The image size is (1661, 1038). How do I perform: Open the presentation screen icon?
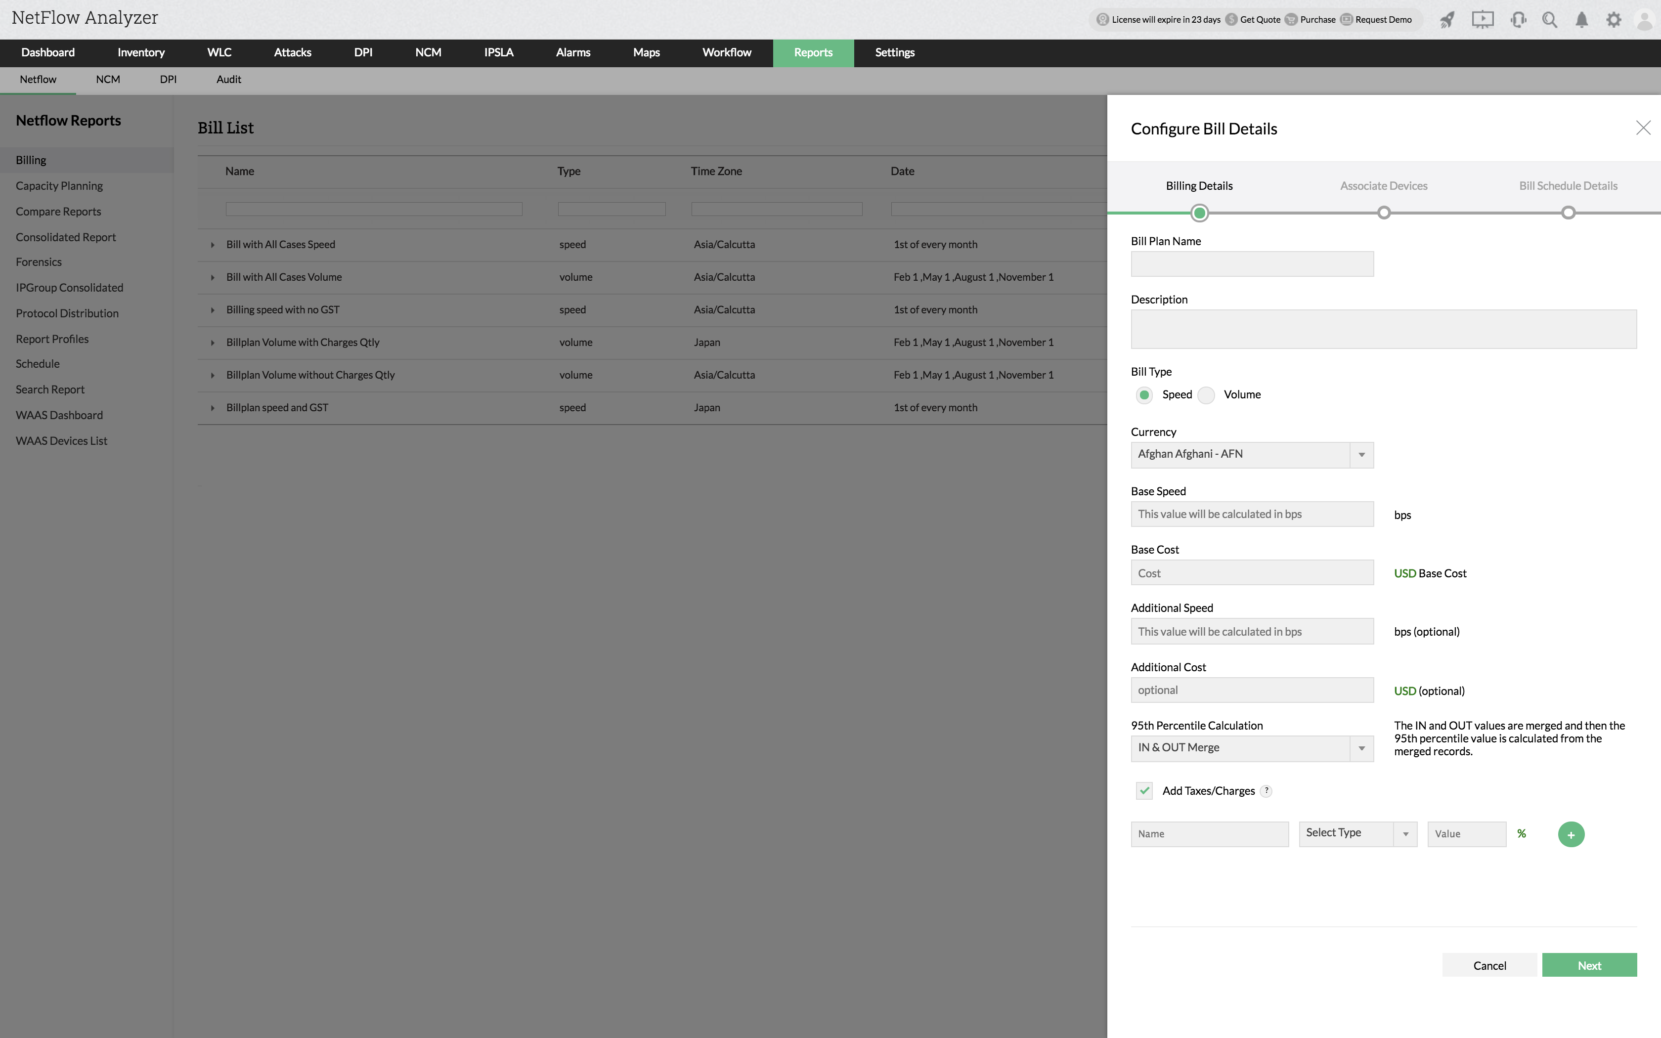click(x=1483, y=20)
